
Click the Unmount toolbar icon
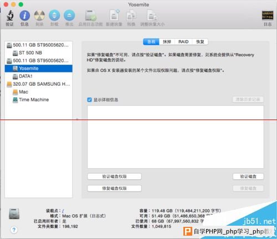coord(54,15)
